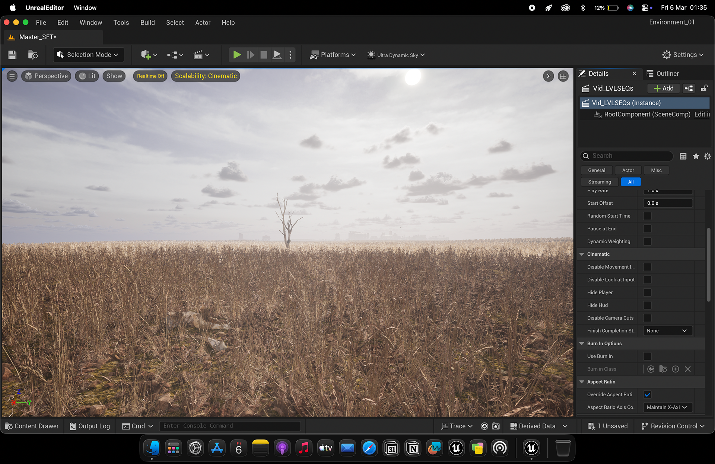
Task: Click the Details favorites star icon
Action: pyautogui.click(x=696, y=156)
